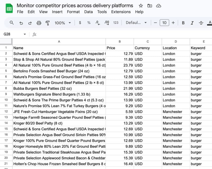Open more number formats 123
Image resolution: width=212 pixels, height=169 pixels.
(x=116, y=23)
